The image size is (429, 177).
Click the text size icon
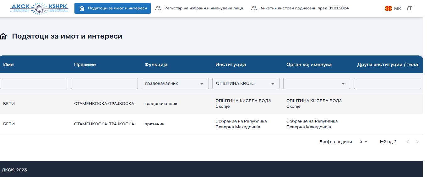(409, 8)
